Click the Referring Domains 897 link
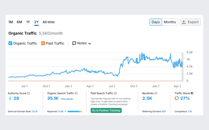Screen dimensions: 209x130 164,112
